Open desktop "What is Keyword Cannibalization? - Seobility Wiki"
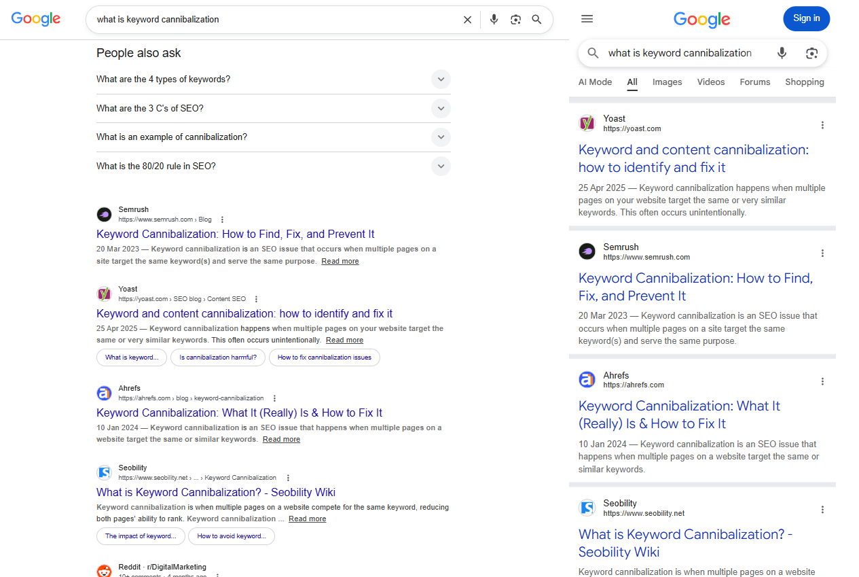The image size is (859, 577). coord(216,492)
